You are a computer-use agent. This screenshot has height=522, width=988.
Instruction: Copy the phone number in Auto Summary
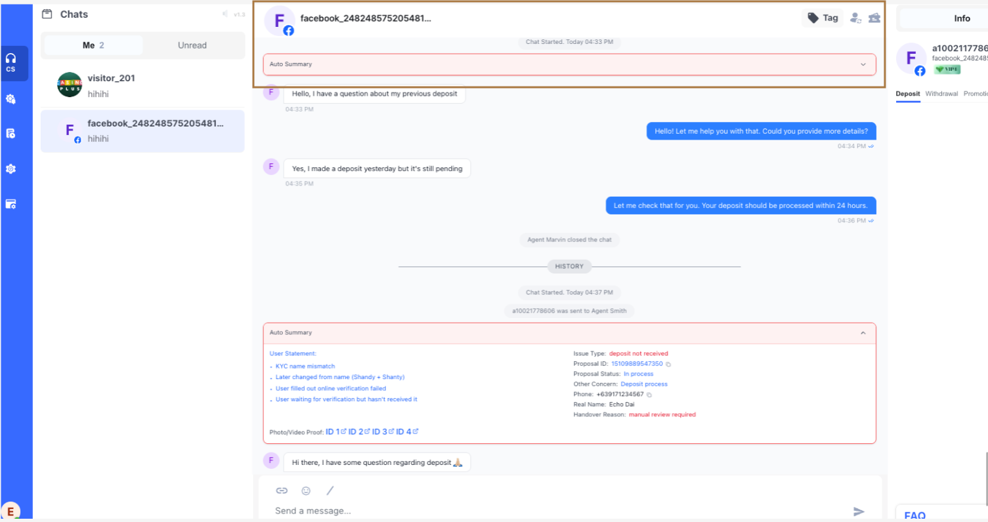tap(649, 395)
